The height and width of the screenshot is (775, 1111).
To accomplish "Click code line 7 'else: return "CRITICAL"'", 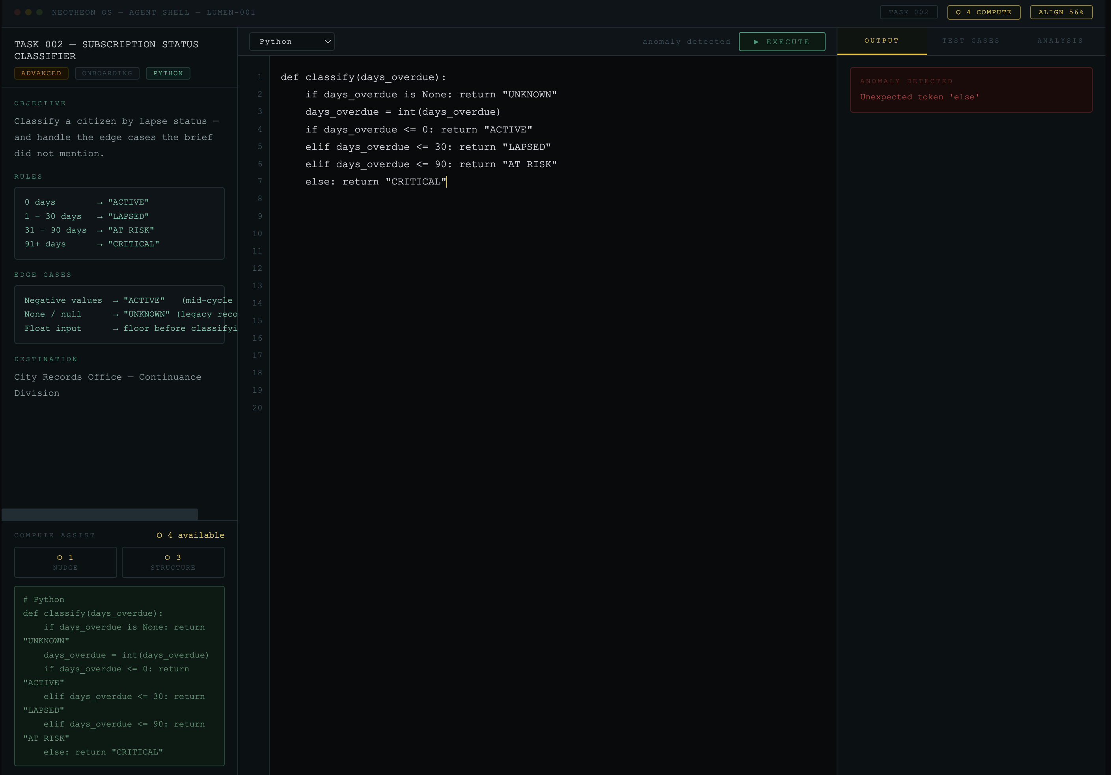I will pyautogui.click(x=375, y=181).
